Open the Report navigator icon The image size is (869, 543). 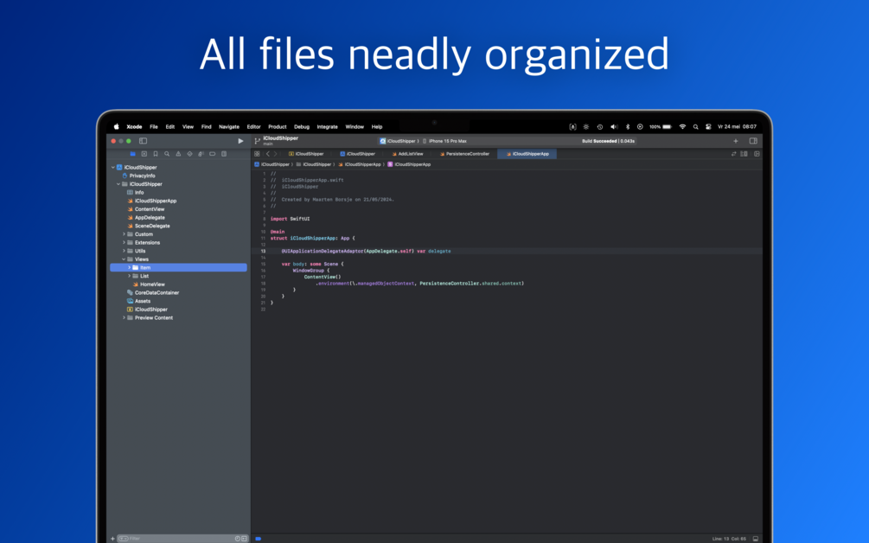pos(224,154)
